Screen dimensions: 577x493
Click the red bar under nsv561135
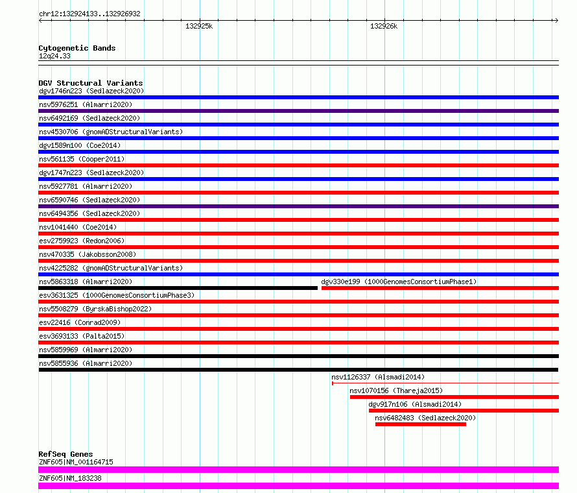click(298, 165)
